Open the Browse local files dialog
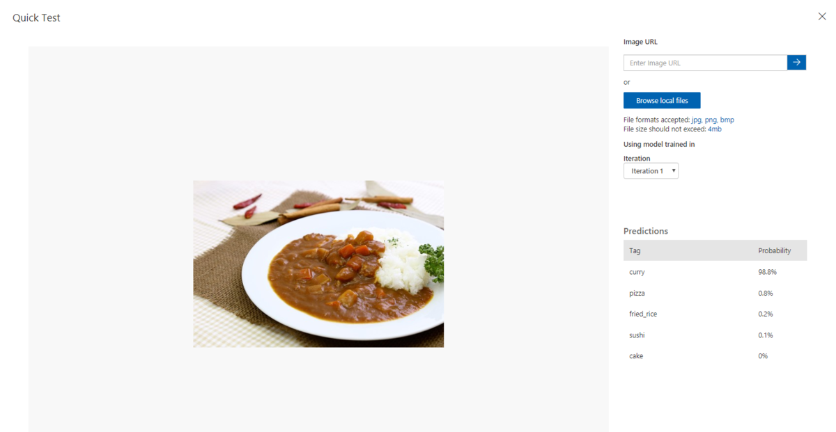 pyautogui.click(x=662, y=100)
